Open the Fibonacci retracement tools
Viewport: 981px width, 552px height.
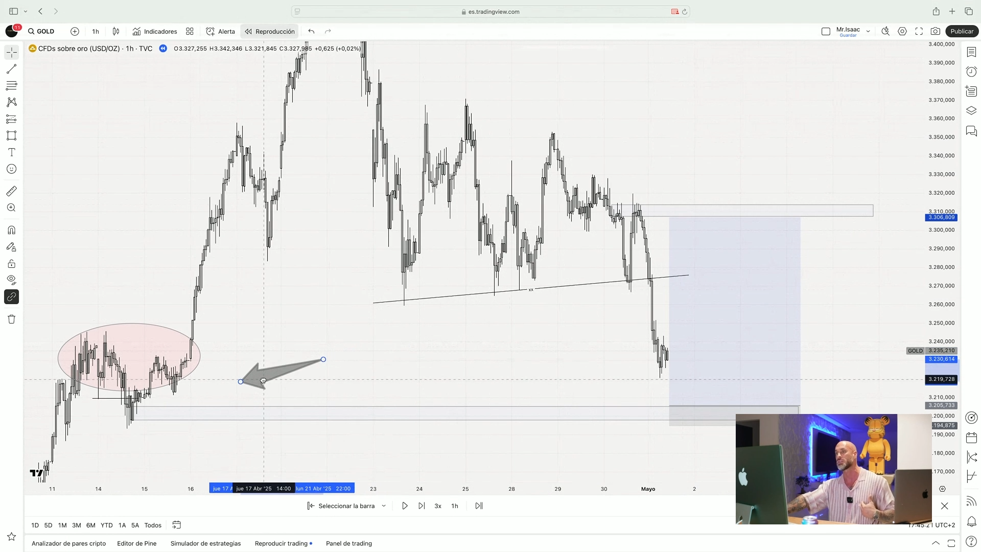[11, 85]
